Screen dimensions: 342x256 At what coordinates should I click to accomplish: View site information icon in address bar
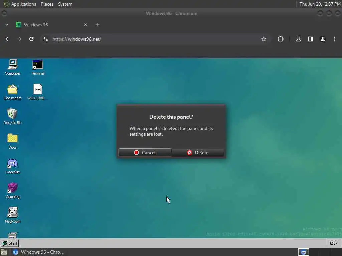coord(45,39)
